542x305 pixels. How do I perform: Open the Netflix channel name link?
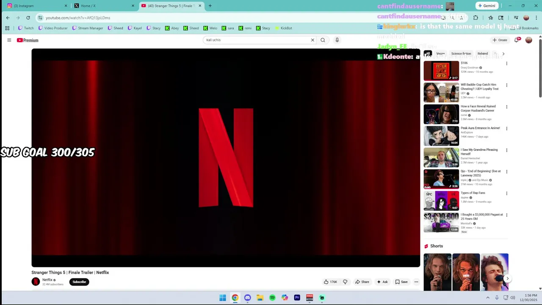coord(47,280)
